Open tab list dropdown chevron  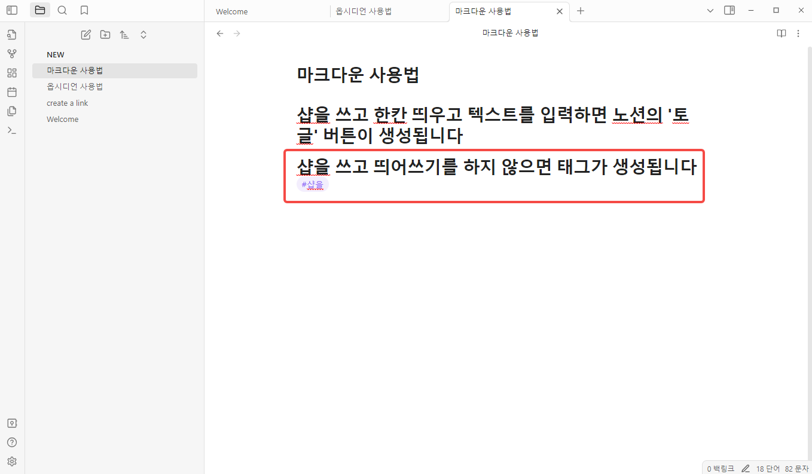(x=710, y=11)
